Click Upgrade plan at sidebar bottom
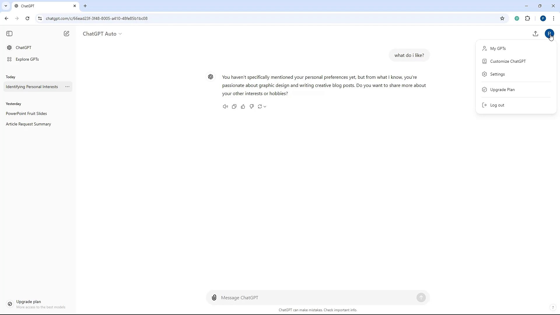The image size is (560, 315). (29, 302)
